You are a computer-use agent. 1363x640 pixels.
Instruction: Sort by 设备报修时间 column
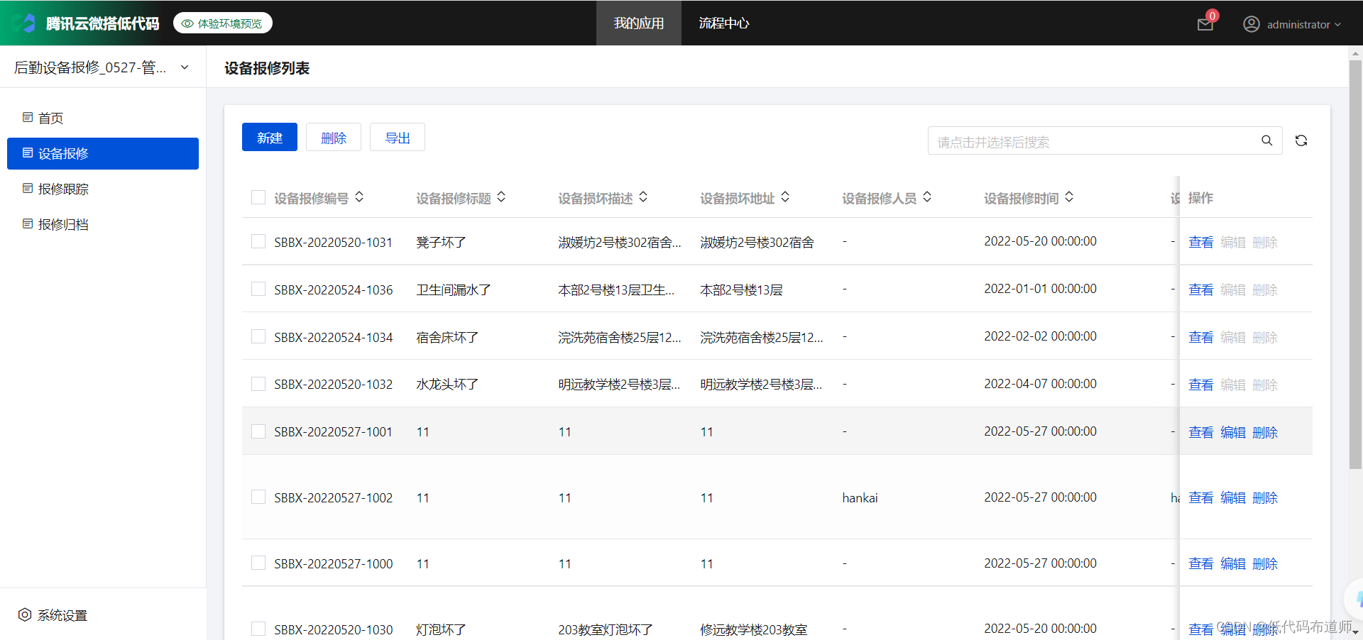click(1069, 197)
